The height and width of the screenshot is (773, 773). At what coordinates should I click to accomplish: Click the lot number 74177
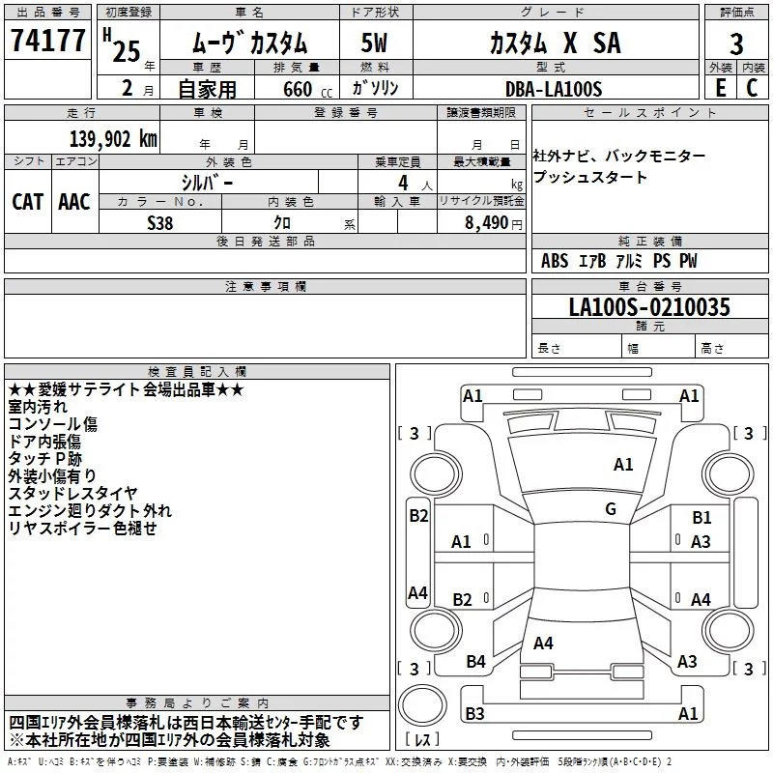click(47, 41)
